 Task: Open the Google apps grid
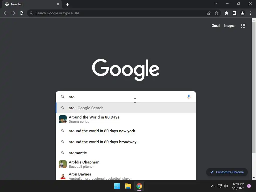(243, 26)
